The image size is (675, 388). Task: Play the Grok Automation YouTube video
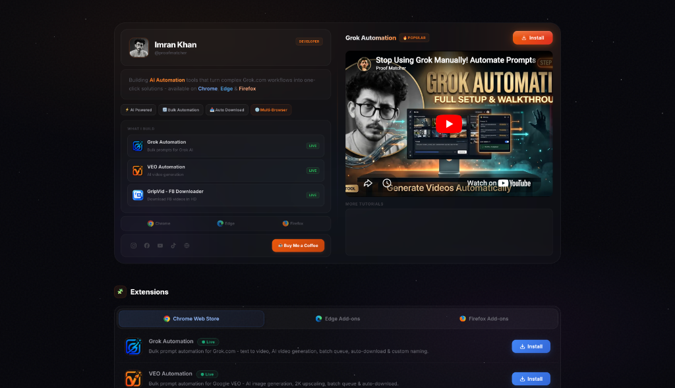coord(449,124)
